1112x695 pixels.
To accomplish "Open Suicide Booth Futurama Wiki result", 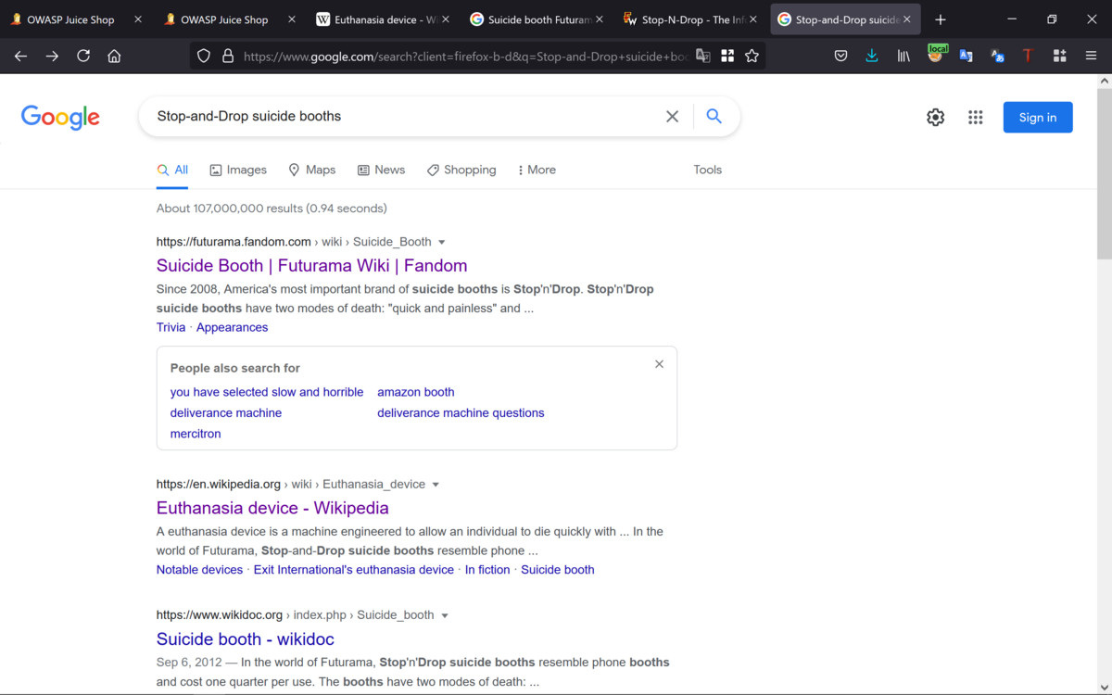I will tap(311, 266).
